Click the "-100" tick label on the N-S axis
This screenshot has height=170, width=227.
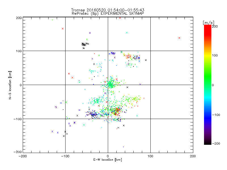click(18, 119)
